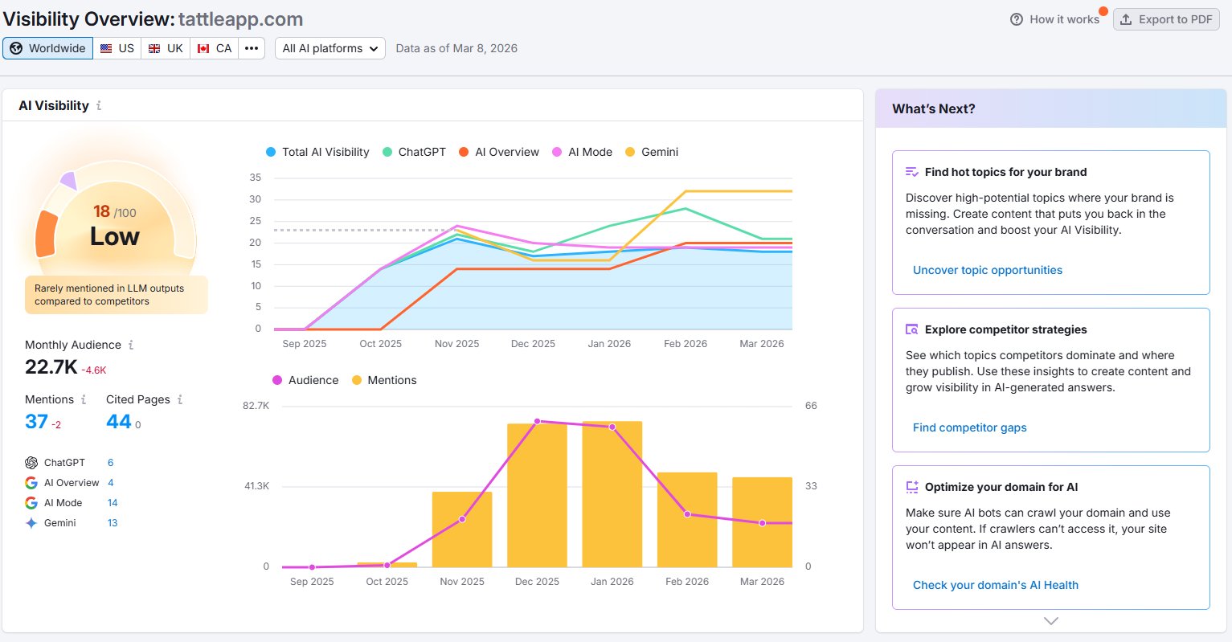
Task: Select the US region tab
Action: click(117, 48)
